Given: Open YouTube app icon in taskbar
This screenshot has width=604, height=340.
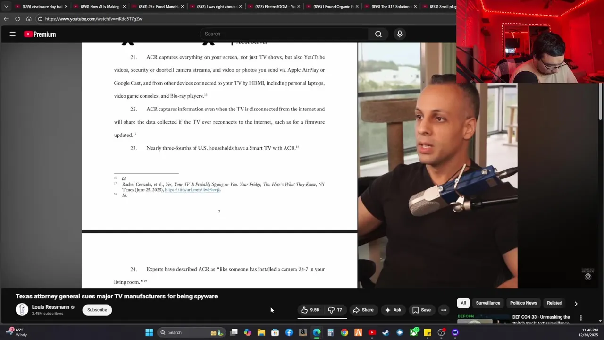Looking at the screenshot, I should [x=372, y=332].
